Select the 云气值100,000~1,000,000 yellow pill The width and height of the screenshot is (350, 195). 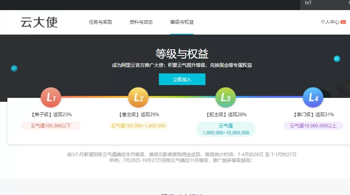(x=138, y=126)
